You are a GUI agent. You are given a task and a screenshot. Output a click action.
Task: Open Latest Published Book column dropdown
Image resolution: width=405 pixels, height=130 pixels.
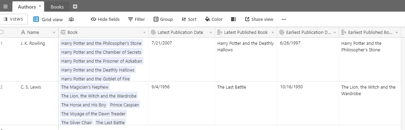[273, 32]
